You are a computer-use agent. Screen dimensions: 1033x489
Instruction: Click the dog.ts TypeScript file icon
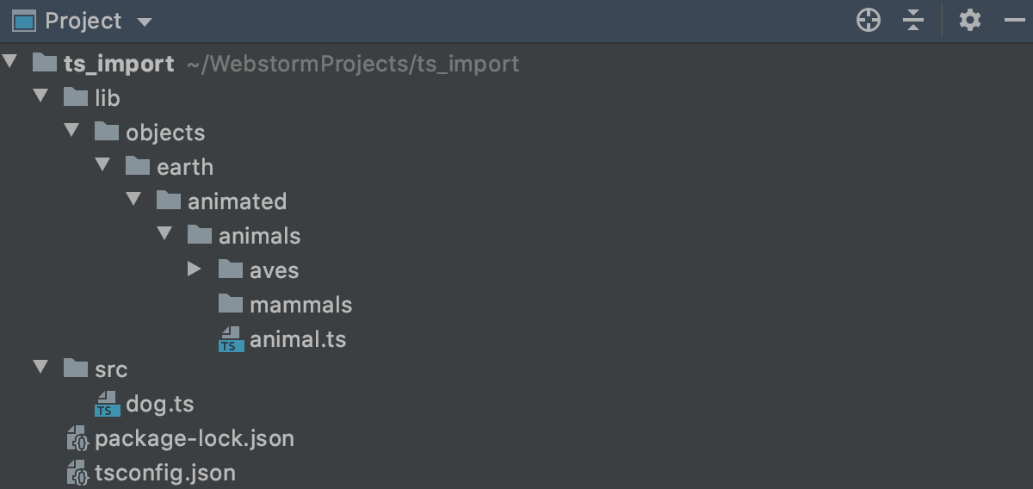pos(106,404)
